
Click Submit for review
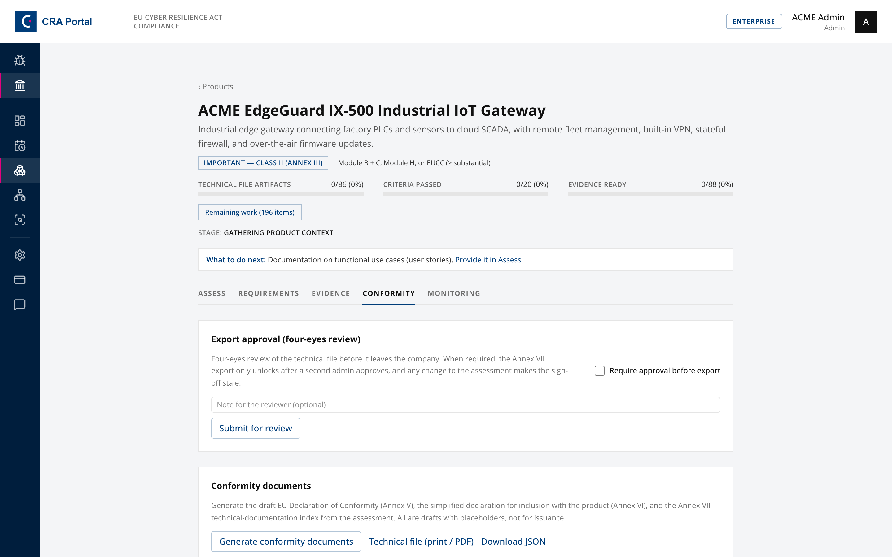click(x=256, y=428)
